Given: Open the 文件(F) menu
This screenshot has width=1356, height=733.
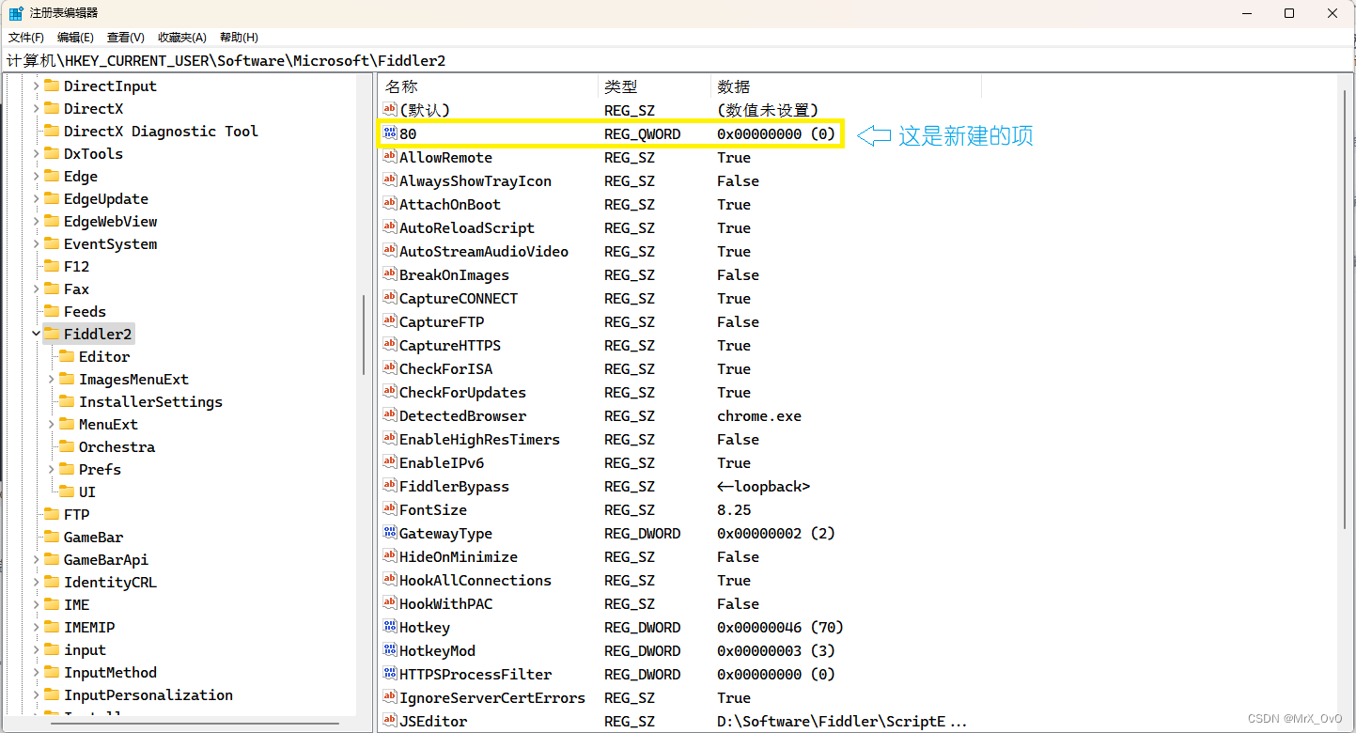Looking at the screenshot, I should click(x=26, y=38).
